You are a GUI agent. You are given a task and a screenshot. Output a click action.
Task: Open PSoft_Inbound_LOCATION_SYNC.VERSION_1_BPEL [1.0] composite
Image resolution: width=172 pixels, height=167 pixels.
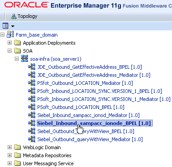pyautogui.click(x=99, y=91)
